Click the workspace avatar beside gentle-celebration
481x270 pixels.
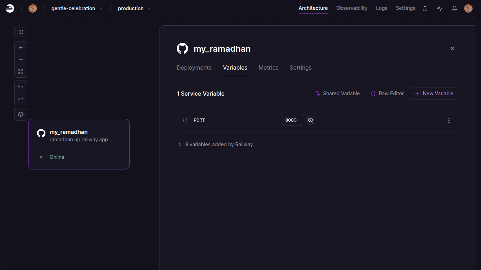(33, 8)
